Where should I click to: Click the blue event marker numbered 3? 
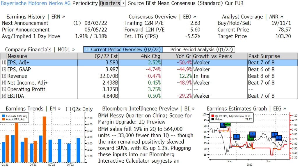tap(279, 138)
